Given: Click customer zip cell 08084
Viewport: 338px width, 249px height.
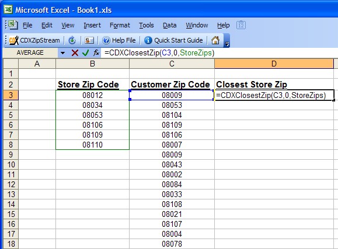Looking at the screenshot, I should click(172, 184).
